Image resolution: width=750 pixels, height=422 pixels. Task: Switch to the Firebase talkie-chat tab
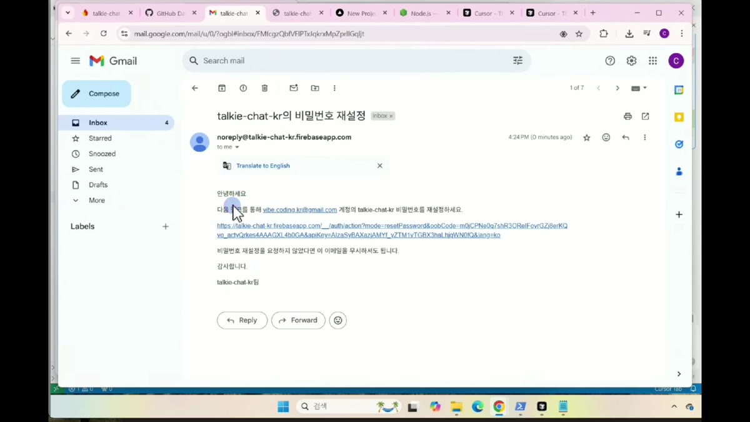(x=106, y=13)
